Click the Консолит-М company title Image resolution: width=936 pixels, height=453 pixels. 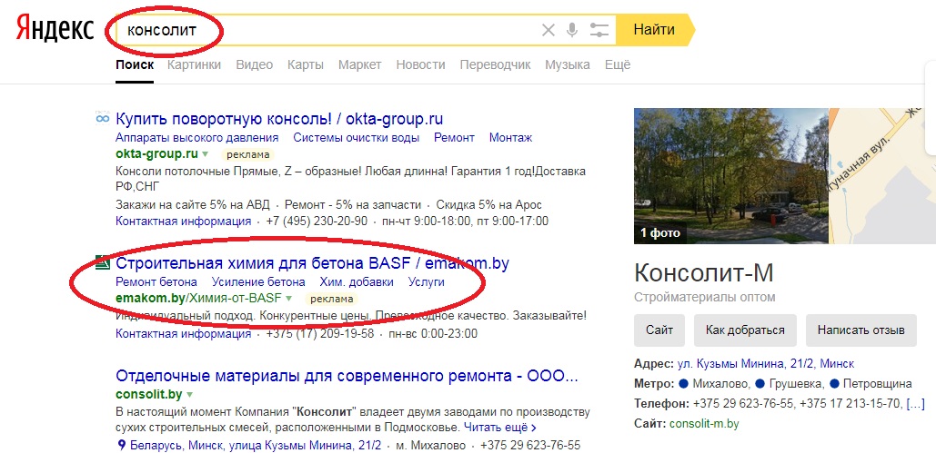tap(704, 273)
